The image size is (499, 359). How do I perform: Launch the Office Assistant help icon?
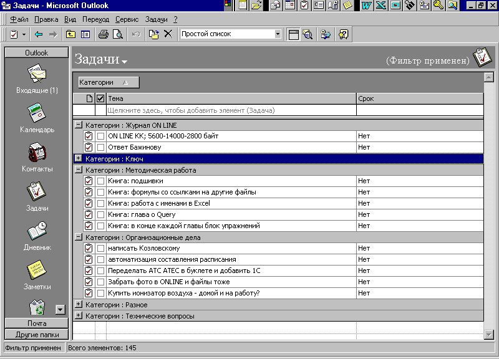point(344,34)
